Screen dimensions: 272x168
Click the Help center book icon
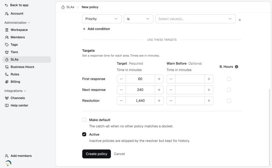7,105
